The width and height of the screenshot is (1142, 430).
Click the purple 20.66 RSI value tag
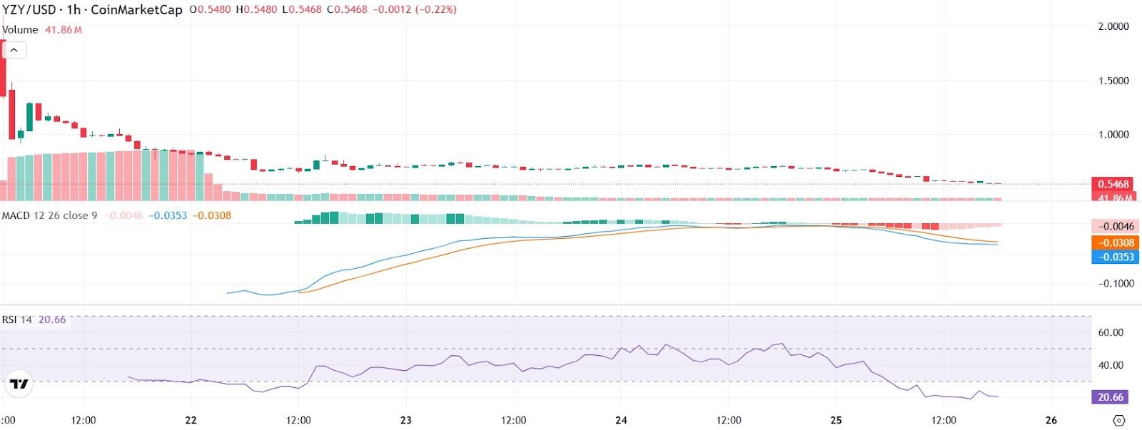coord(1110,397)
